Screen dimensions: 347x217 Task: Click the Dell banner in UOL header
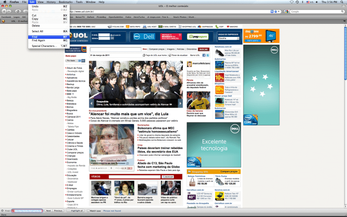point(144,36)
